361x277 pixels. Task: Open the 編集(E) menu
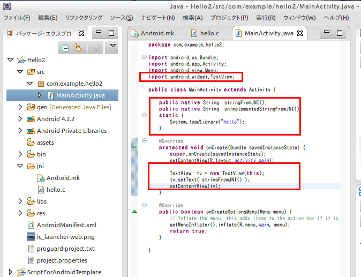tap(48, 18)
